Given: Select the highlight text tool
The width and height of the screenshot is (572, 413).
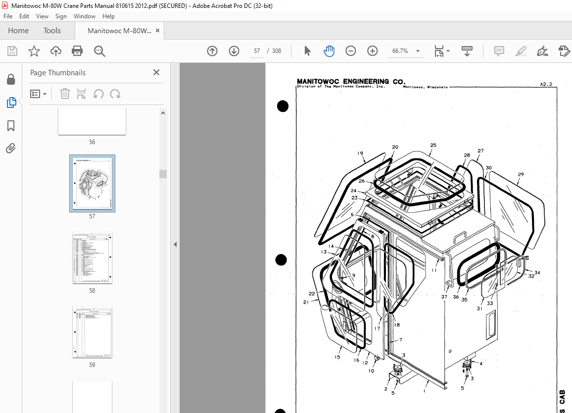Looking at the screenshot, I should tap(521, 51).
